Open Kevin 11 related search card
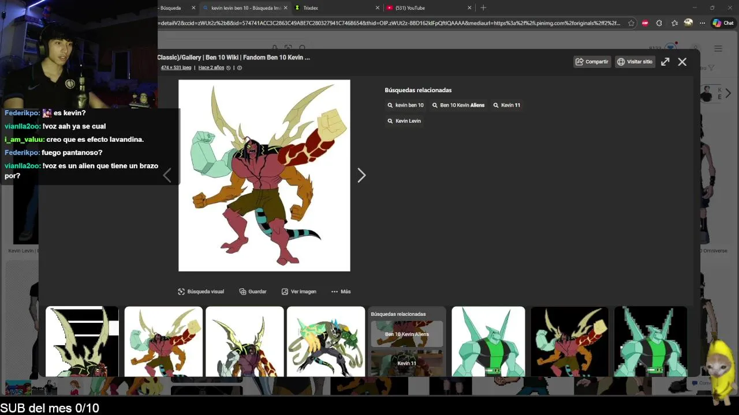This screenshot has height=415, width=739. click(x=407, y=363)
